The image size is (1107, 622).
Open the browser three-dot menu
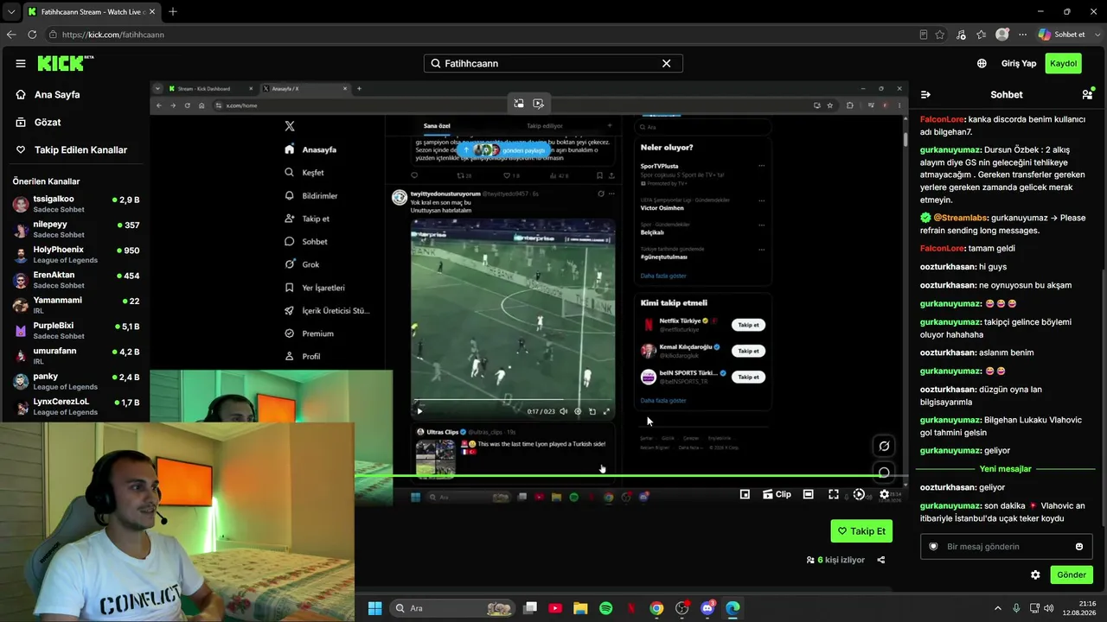pyautogui.click(x=1023, y=35)
